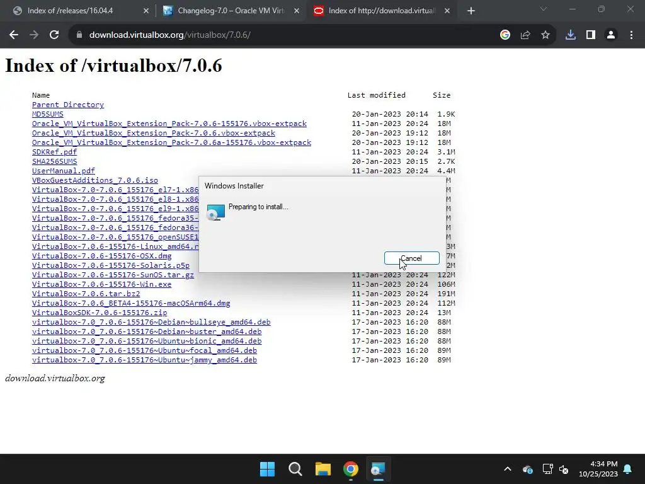Click the installer icon in the dialog

pyautogui.click(x=215, y=212)
